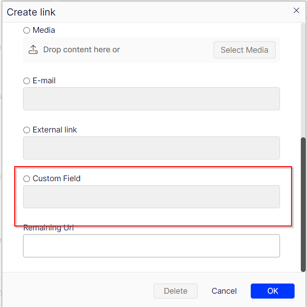307x307 pixels.
Task: Pick the Custom Field radio option
Action: 27,179
